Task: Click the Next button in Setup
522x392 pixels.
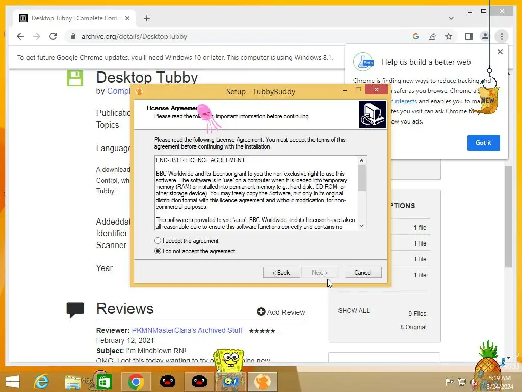Action: point(320,273)
